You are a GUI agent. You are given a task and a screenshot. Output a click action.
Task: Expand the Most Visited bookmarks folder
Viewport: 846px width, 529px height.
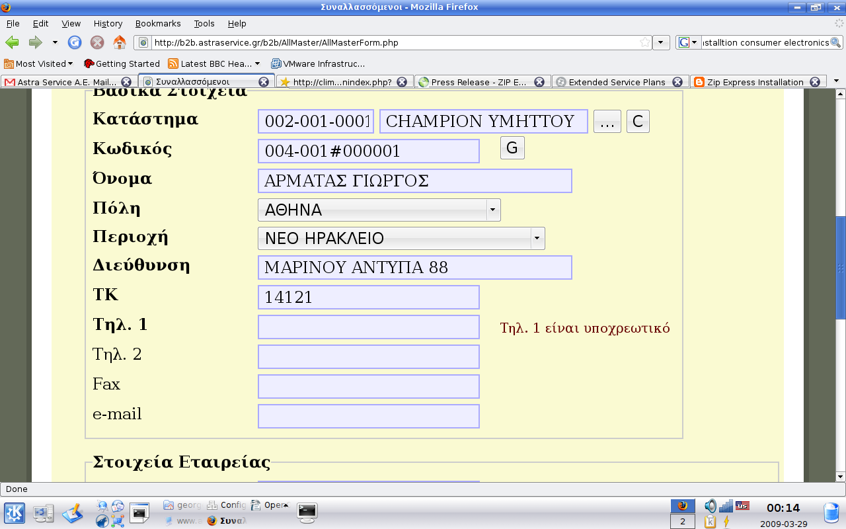coord(38,63)
